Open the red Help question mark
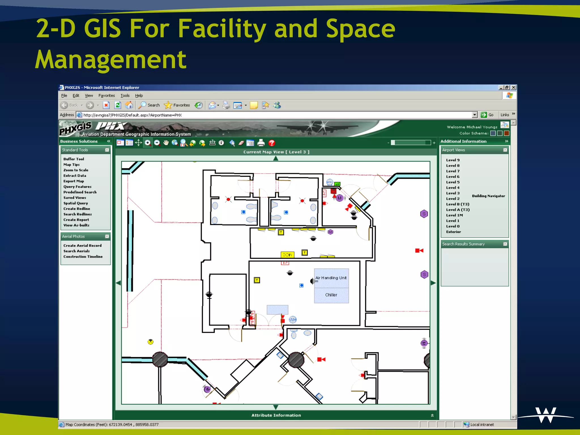 [272, 143]
